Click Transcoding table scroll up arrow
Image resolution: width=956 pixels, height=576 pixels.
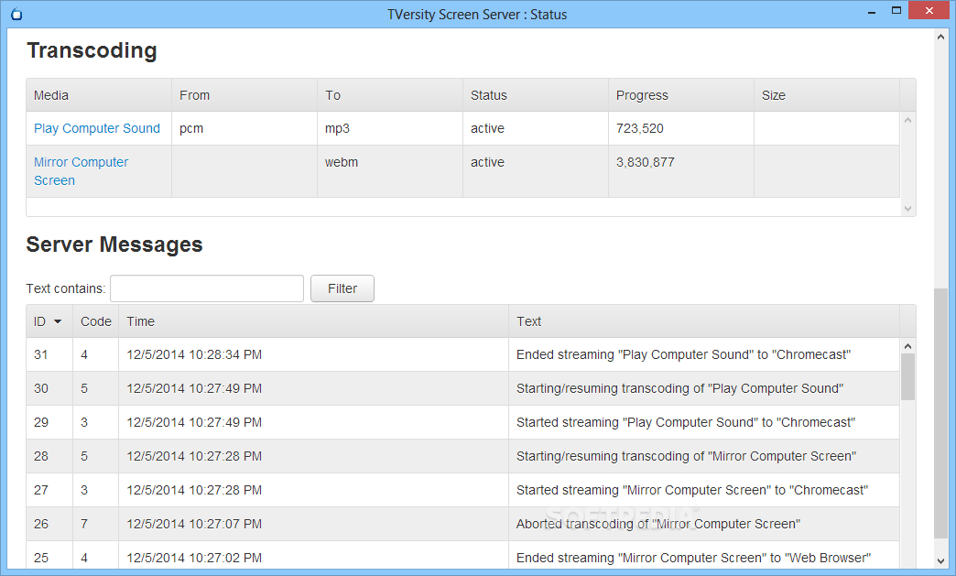click(x=907, y=120)
